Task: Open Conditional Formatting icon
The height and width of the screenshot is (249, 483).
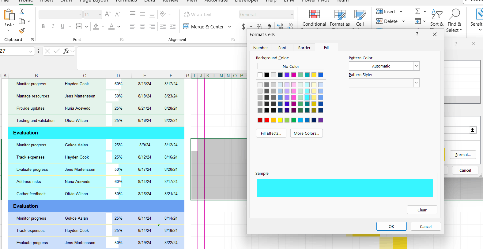Action: point(314,15)
